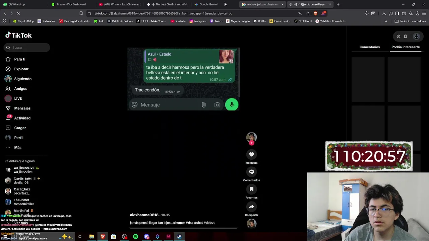Image resolution: width=429 pixels, height=241 pixels.
Task: Go back in browser history
Action: click(x=5, y=13)
